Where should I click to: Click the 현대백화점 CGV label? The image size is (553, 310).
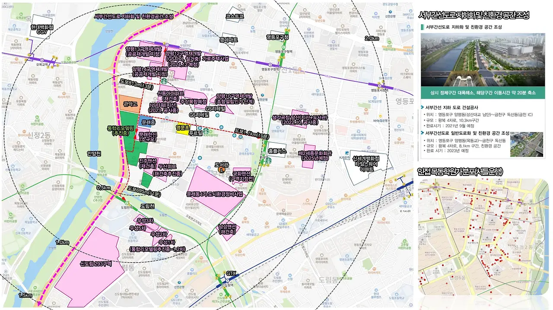(x=41, y=29)
